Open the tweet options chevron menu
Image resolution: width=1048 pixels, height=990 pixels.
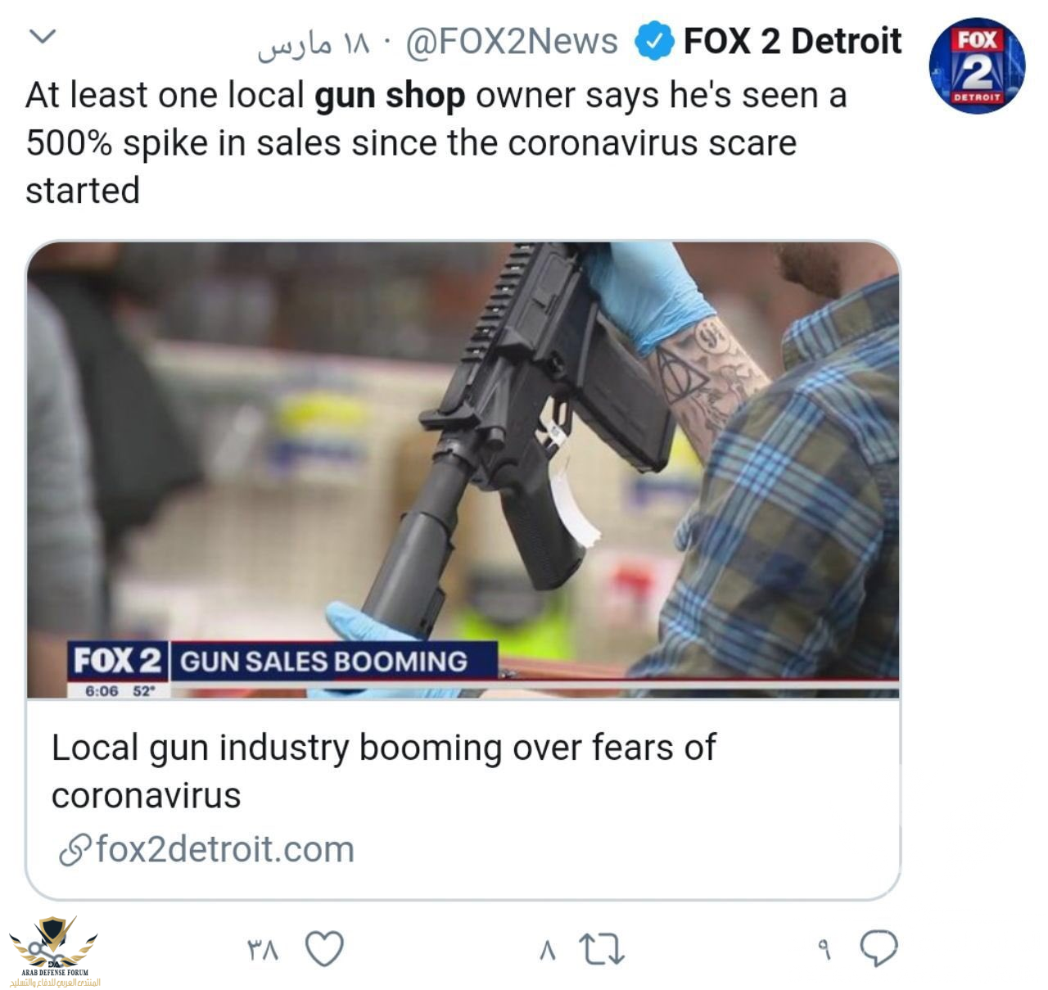[42, 37]
